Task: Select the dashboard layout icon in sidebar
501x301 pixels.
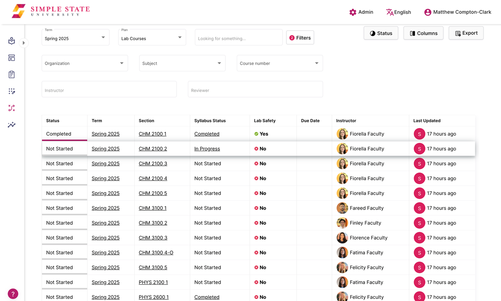Action: point(11,58)
